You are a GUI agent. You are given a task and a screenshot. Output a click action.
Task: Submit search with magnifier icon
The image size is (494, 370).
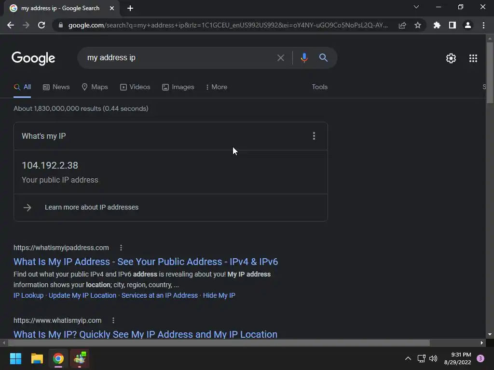click(323, 58)
